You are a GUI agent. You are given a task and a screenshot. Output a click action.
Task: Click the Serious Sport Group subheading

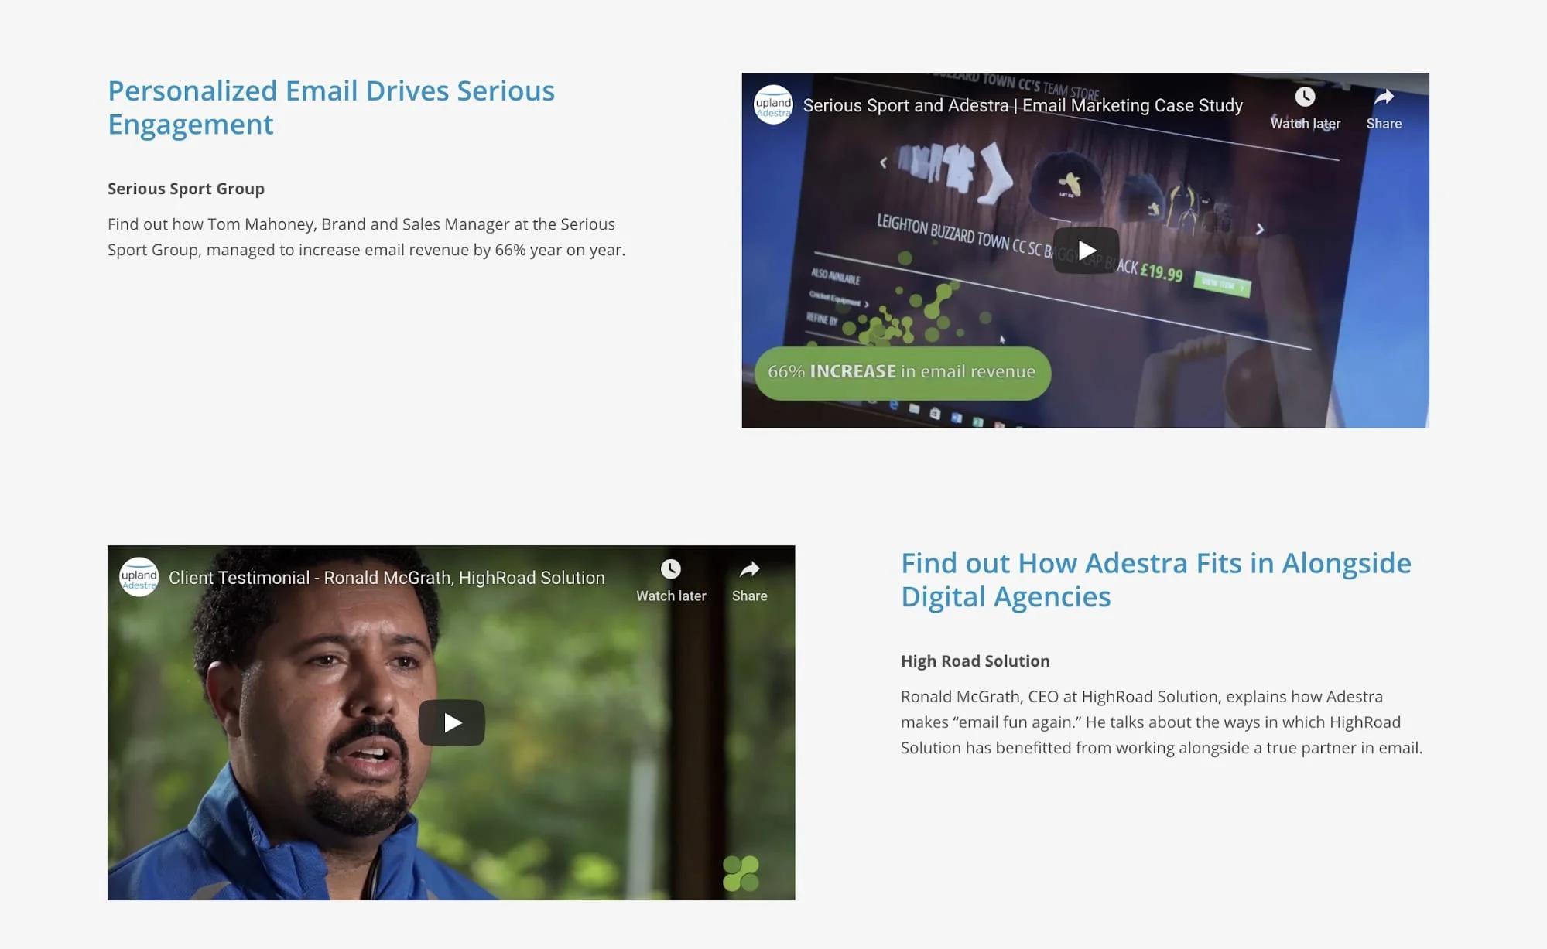[186, 189]
